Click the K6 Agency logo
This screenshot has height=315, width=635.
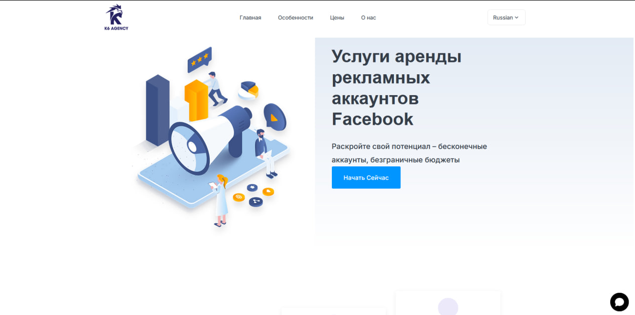[x=116, y=18]
